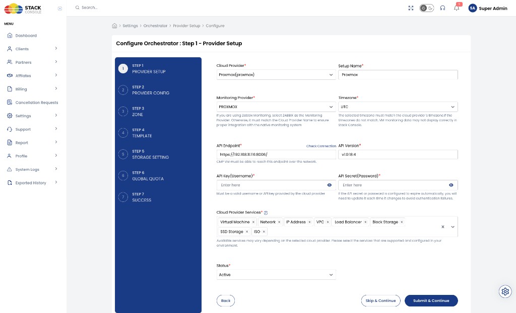Open the headset support icon
Image resolution: width=516 pixels, height=313 pixels.
tap(442, 8)
